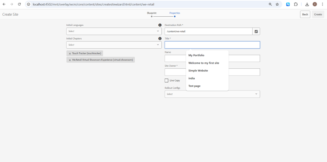Remove the We.Retail Virtual Showroom Experience tag

(70, 60)
